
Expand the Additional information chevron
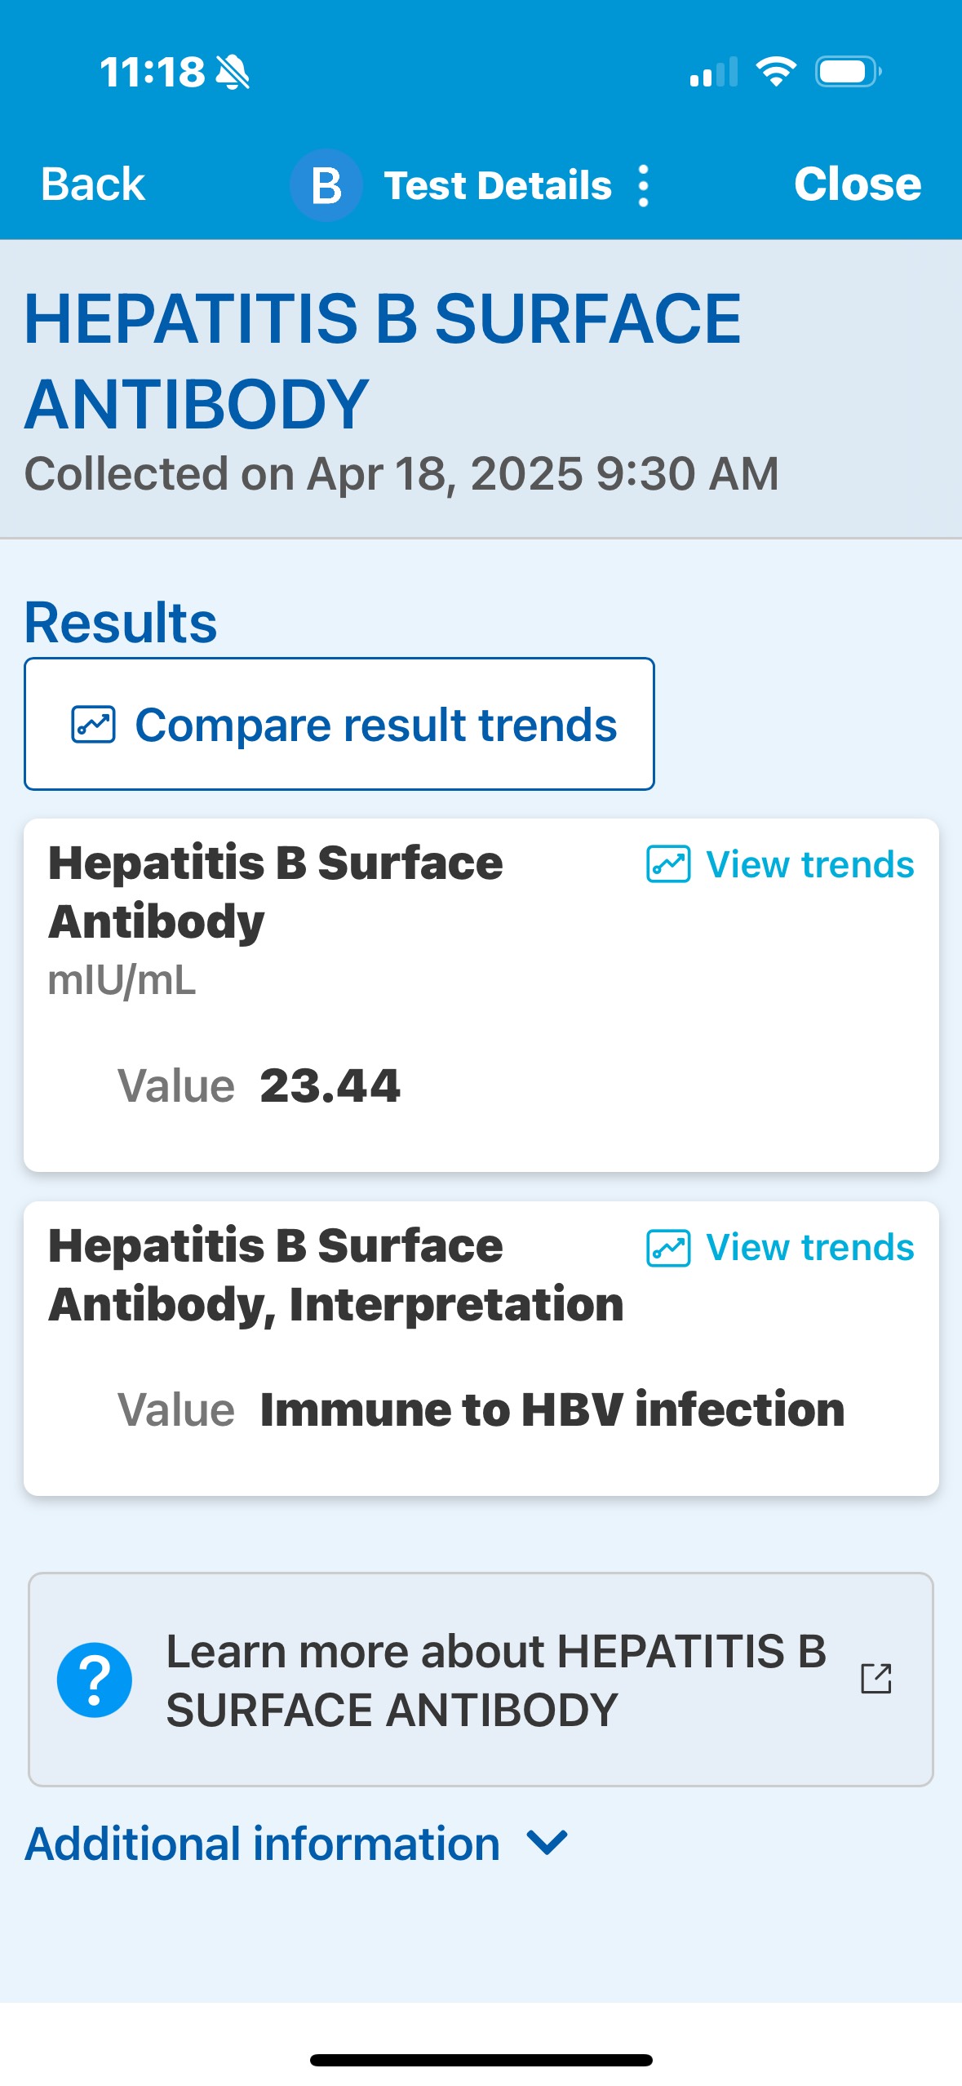(x=547, y=1842)
